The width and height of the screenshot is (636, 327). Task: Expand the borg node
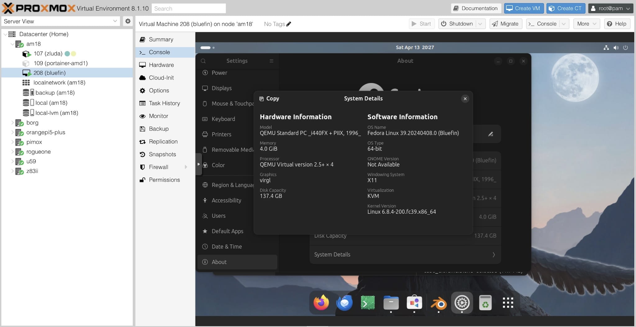[x=12, y=122]
